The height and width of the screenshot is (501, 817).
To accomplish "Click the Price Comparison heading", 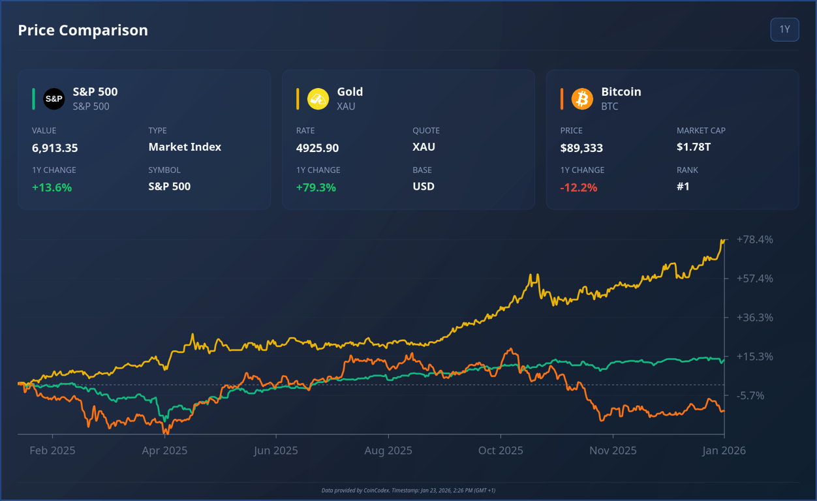I will coord(83,29).
